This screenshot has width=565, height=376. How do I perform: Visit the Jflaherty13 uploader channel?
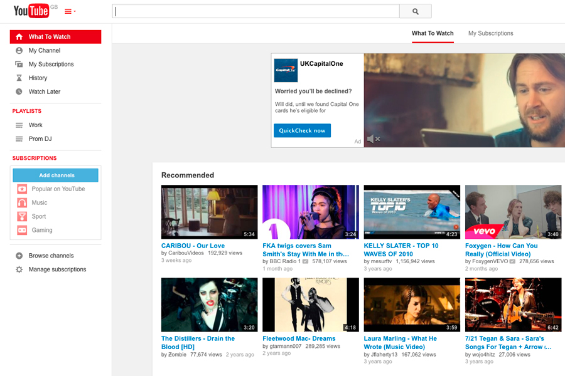(x=384, y=355)
